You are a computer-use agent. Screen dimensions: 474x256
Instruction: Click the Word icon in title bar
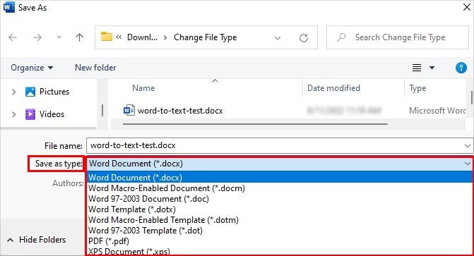(x=8, y=7)
